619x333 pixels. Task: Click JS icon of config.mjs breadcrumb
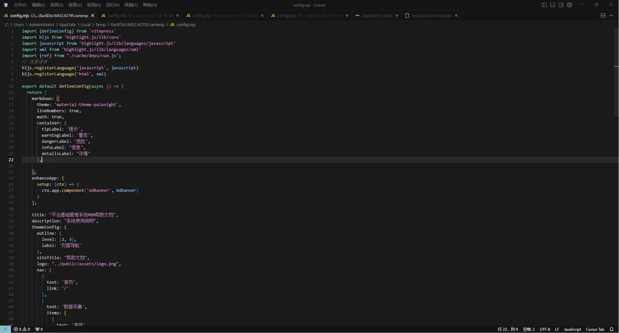point(172,25)
